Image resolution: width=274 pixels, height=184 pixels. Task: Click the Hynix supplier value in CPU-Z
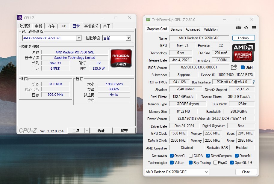114,95
